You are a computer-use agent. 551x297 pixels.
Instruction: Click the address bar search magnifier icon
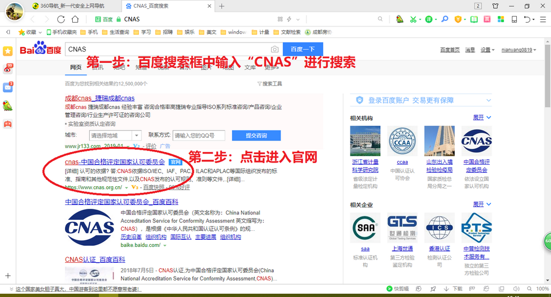380,19
